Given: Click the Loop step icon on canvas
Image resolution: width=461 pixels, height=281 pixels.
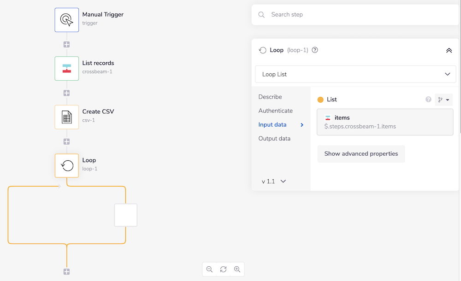Looking at the screenshot, I should pyautogui.click(x=67, y=165).
